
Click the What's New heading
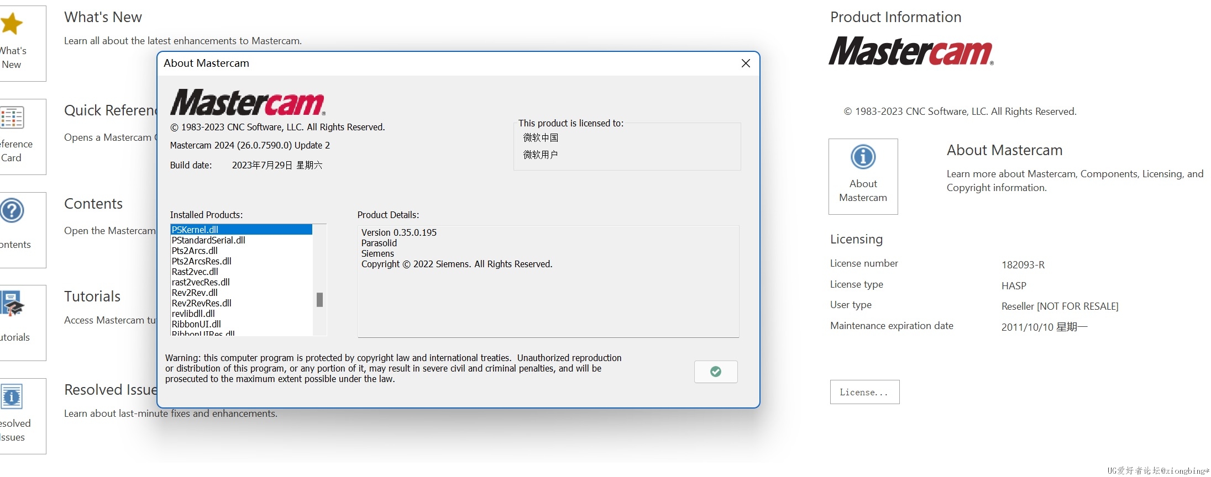tap(103, 17)
